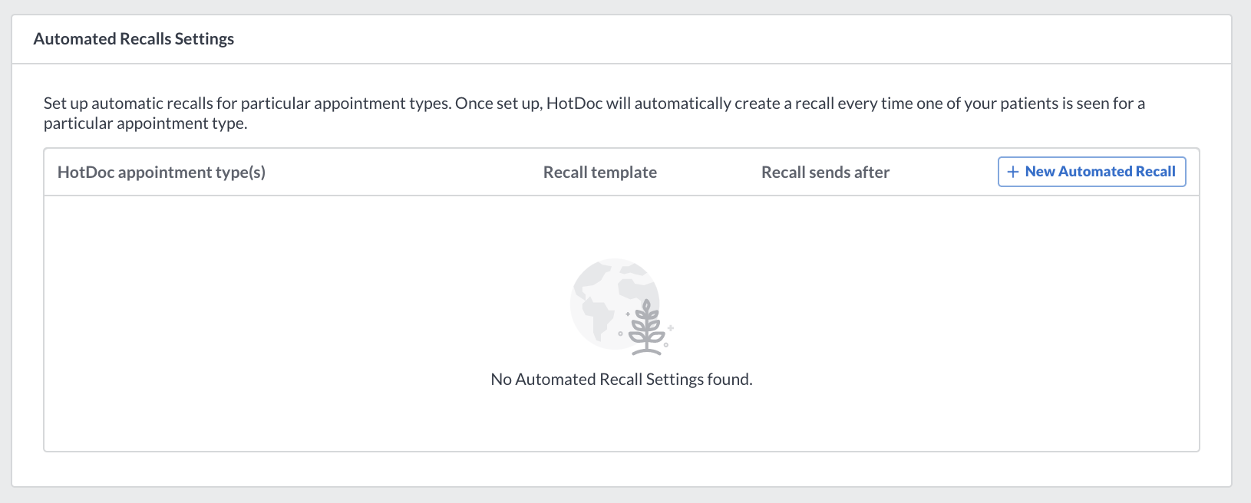Select the Recall template column header
This screenshot has width=1251, height=503.
coord(600,172)
